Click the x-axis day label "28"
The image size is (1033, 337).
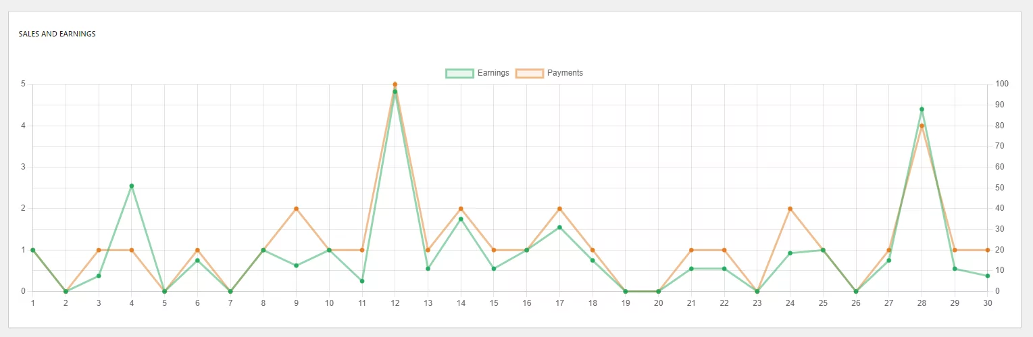[922, 303]
